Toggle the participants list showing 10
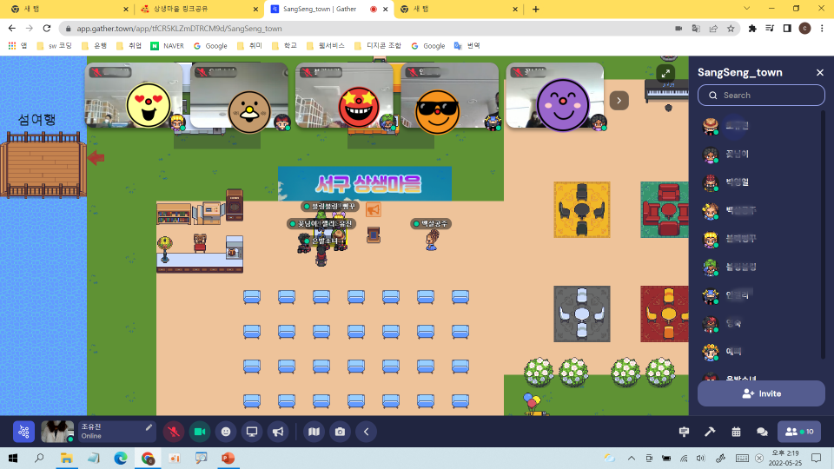Viewport: 834px width, 469px height. point(799,432)
